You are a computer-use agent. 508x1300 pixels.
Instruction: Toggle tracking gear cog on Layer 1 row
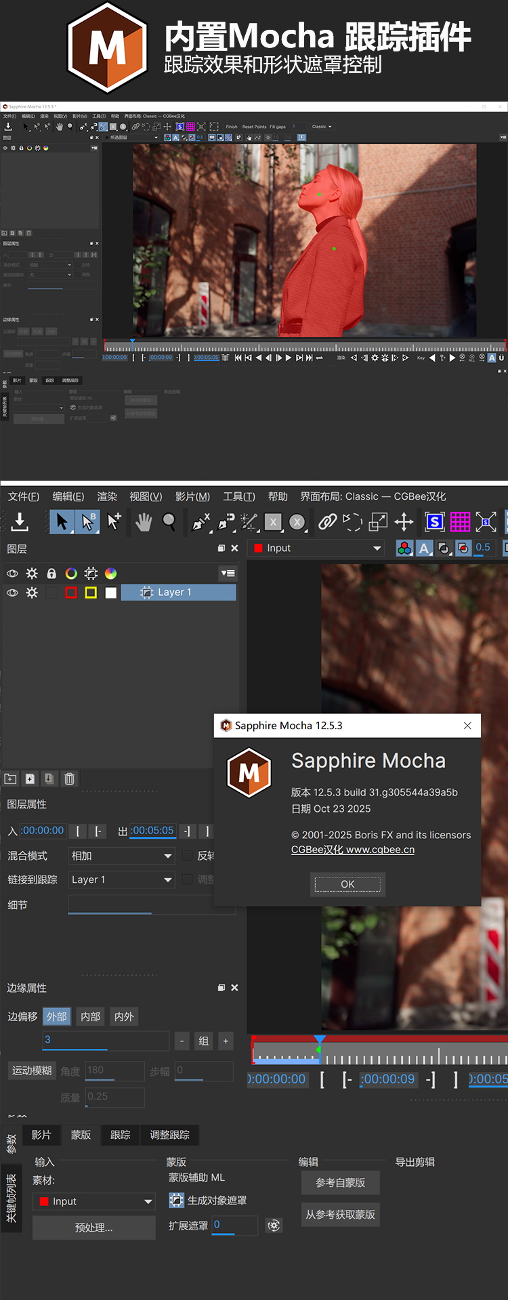[32, 592]
